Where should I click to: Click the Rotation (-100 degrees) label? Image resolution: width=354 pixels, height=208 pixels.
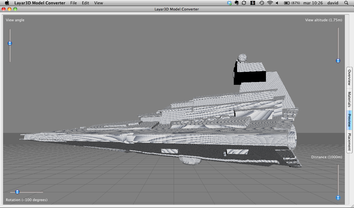click(27, 200)
